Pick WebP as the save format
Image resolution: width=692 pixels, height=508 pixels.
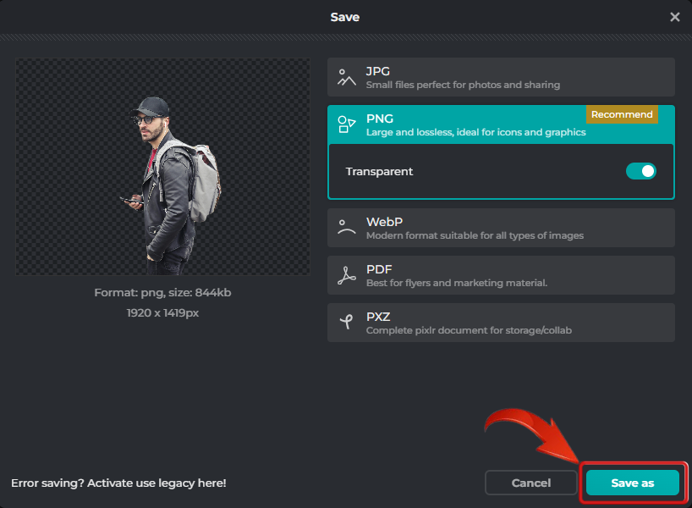(501, 228)
